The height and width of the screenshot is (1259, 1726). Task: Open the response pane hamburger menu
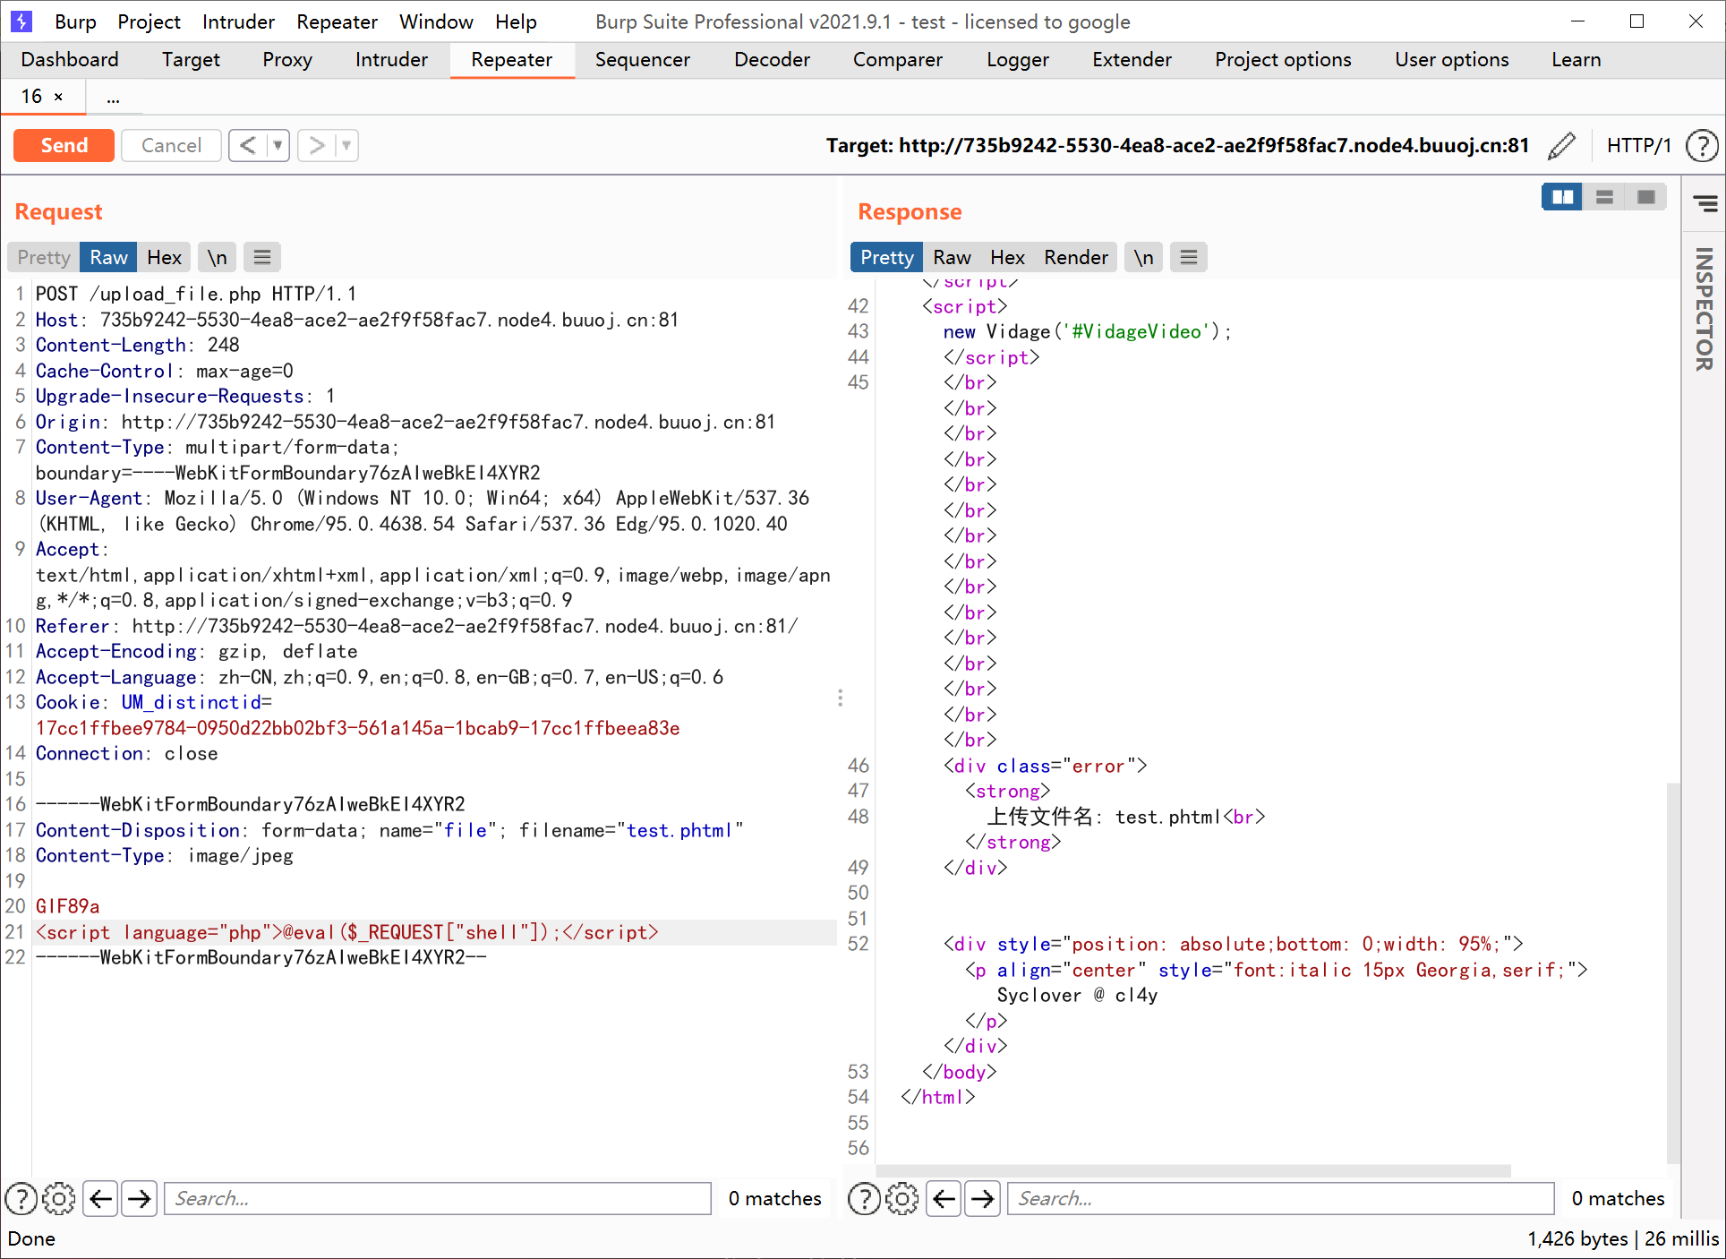click(1189, 258)
